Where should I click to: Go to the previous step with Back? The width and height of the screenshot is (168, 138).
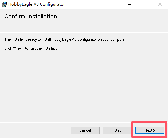point(117,130)
